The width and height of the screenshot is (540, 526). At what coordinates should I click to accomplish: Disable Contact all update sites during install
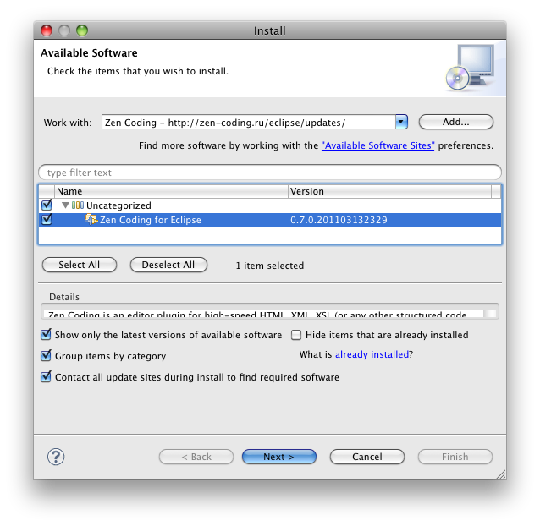(46, 377)
